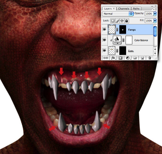Select the Fangs layer mask thumbnail
This screenshot has height=154, width=162.
coord(123,30)
